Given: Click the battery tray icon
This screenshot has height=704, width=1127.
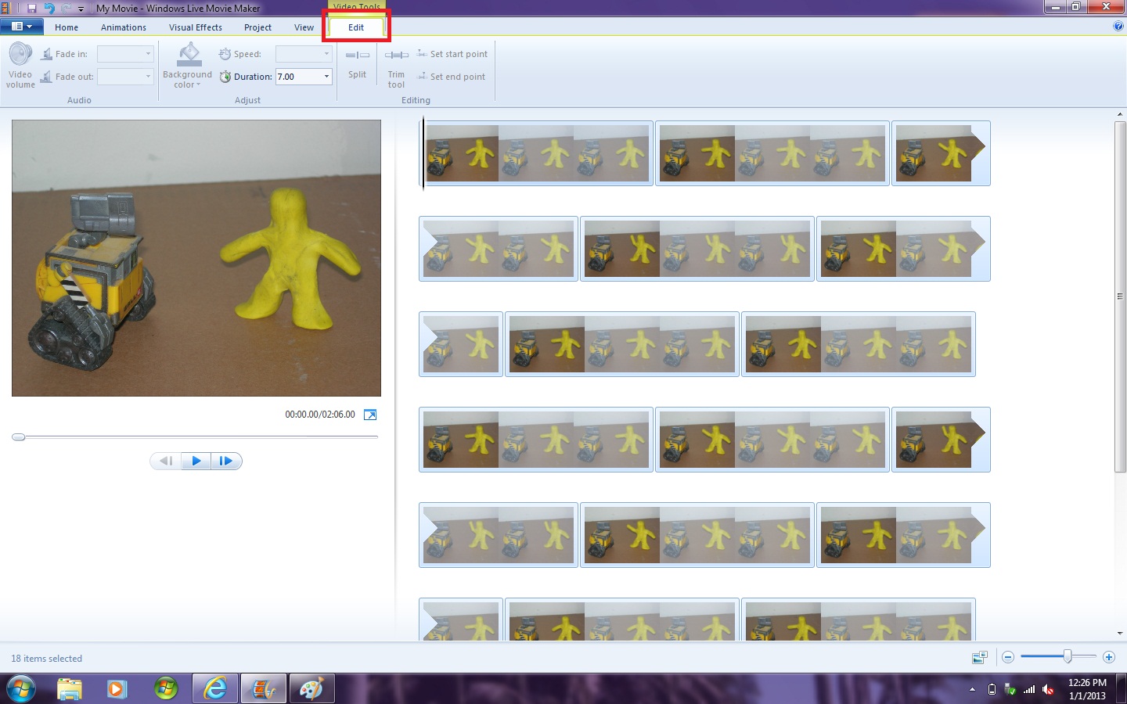Looking at the screenshot, I should (992, 690).
